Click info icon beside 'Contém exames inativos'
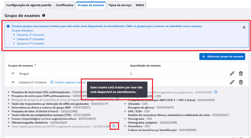 pos(52,82)
